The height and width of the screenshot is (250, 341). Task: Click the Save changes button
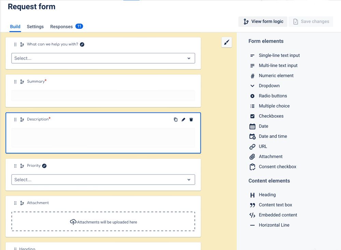[311, 22]
